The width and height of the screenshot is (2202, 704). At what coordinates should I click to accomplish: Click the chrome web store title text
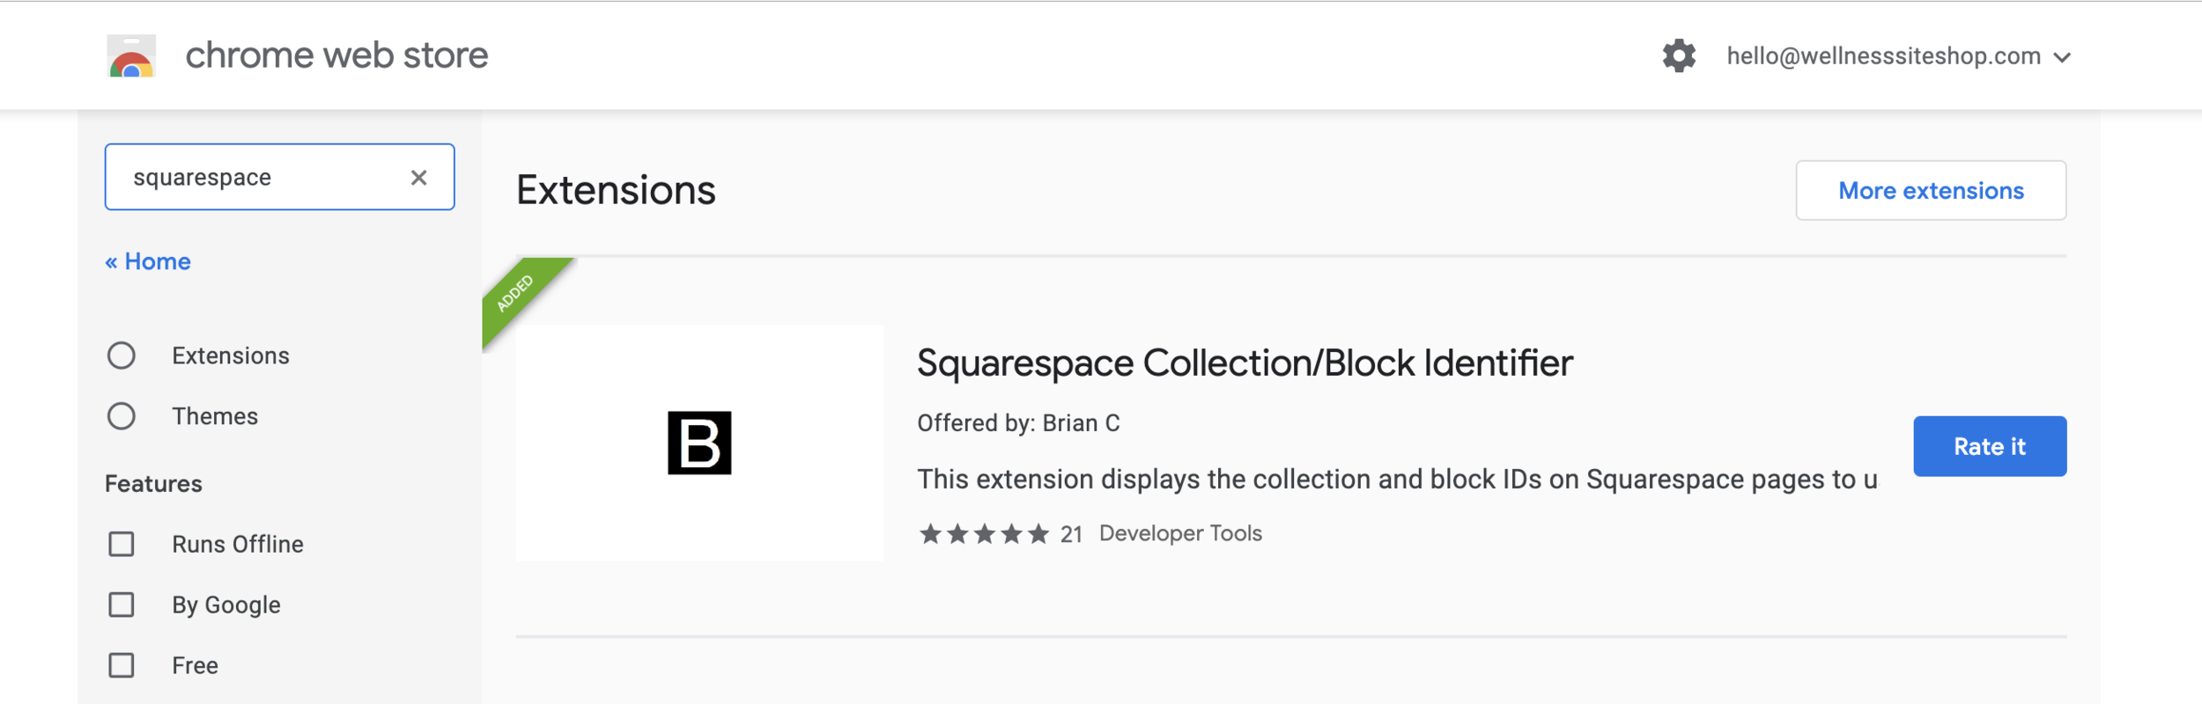point(336,55)
